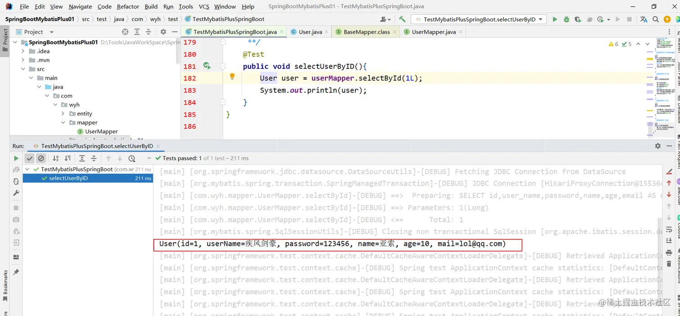Open Search Everywhere magnifier icon
Image resolution: width=680 pixels, height=316 pixels.
[656, 19]
